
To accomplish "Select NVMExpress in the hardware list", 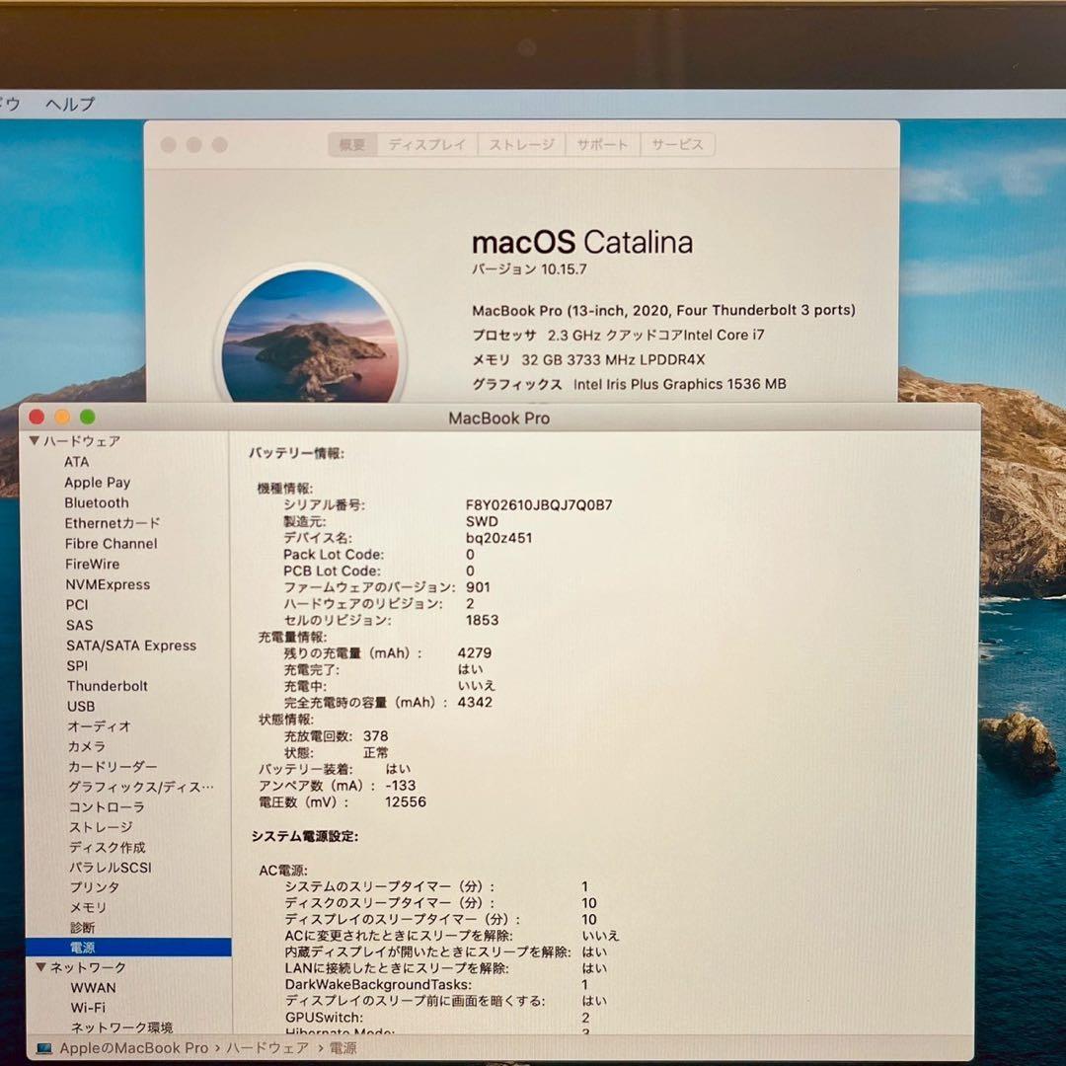I will (x=111, y=584).
